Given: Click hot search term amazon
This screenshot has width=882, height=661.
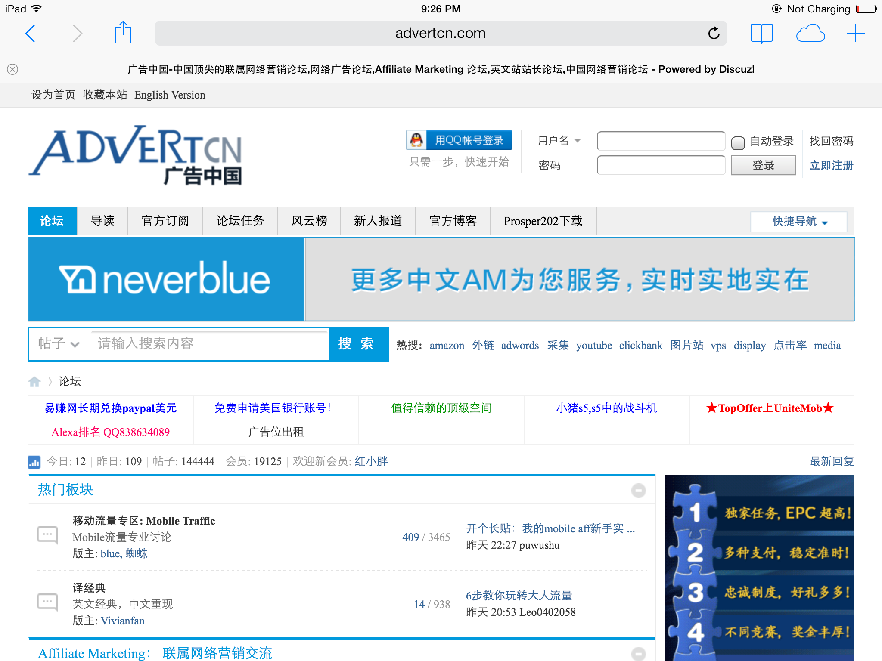Looking at the screenshot, I should (x=447, y=346).
